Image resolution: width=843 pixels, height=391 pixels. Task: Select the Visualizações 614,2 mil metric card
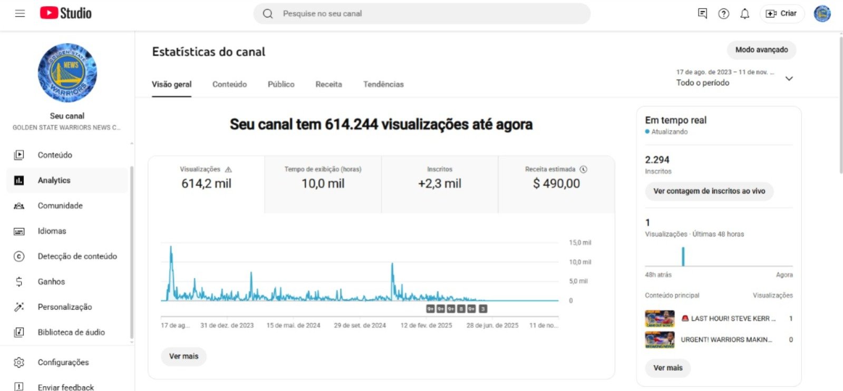(x=206, y=184)
